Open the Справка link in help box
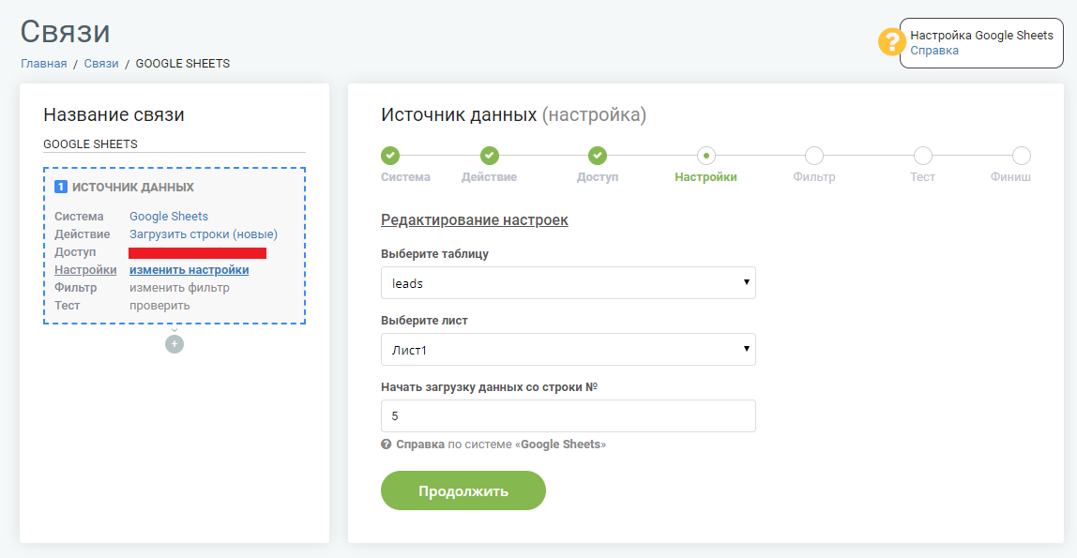The width and height of the screenshot is (1077, 558). tap(934, 50)
